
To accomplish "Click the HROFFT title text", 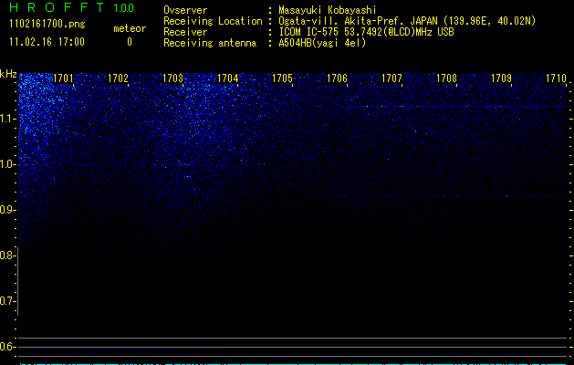I will [x=57, y=7].
